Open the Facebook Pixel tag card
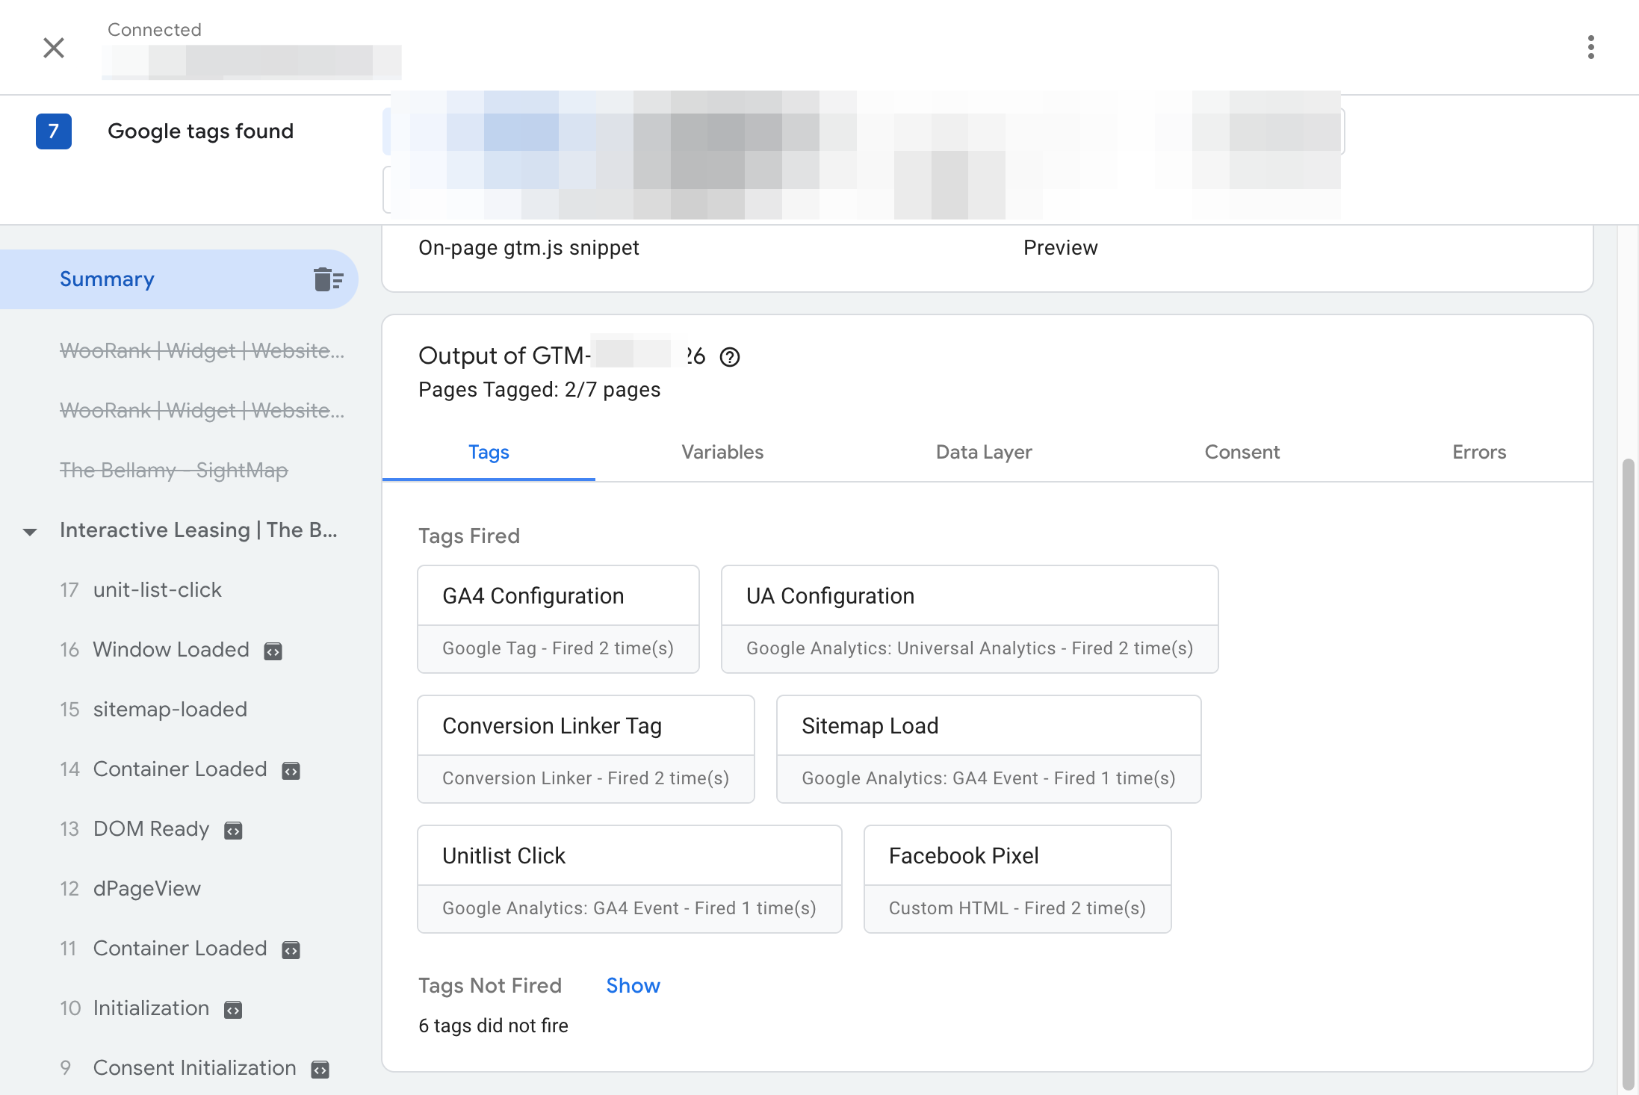Screen dimensions: 1639x1095 point(1017,879)
